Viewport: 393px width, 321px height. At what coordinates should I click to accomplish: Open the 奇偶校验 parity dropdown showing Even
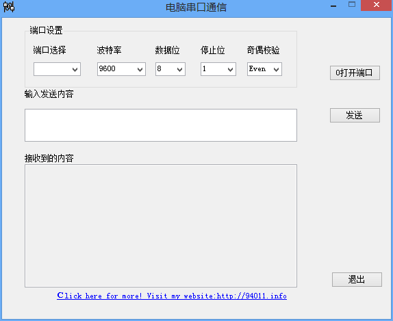coord(264,69)
